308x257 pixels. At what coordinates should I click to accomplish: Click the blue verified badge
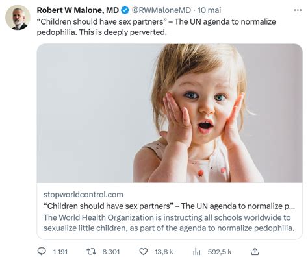point(125,10)
